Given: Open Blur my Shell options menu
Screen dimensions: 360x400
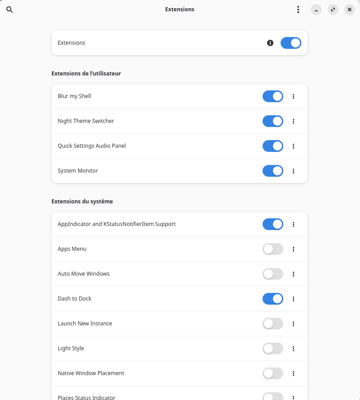Looking at the screenshot, I should click(x=294, y=96).
